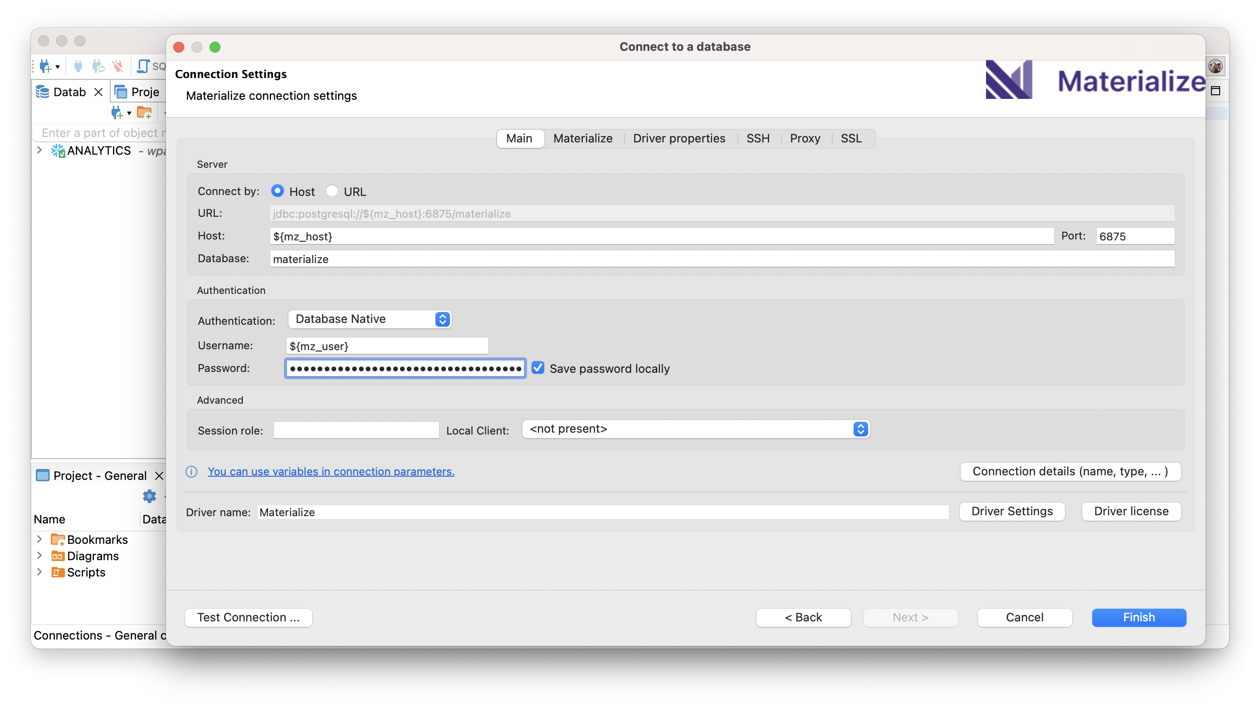The image size is (1260, 713).
Task: Expand the Bookmarks folder
Action: [x=39, y=539]
